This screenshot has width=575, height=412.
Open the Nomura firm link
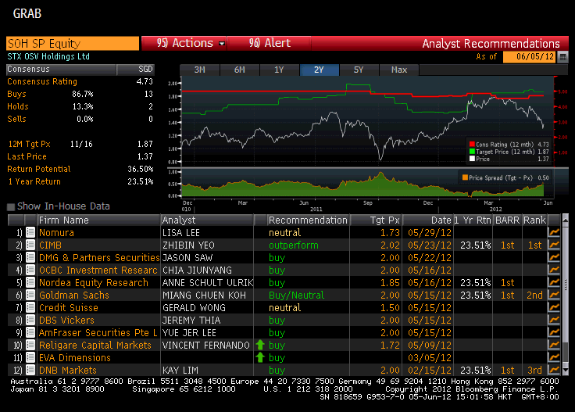56,233
